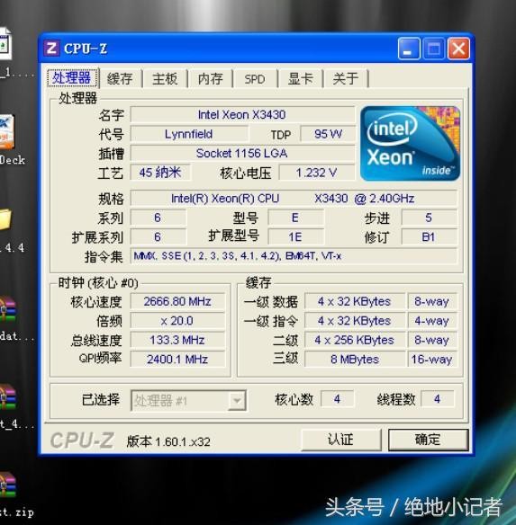Click the L3 cache value 8 MBytes
516x525 pixels.
pyautogui.click(x=355, y=360)
